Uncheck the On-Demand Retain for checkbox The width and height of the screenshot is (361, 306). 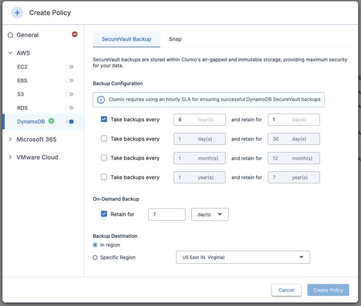point(104,214)
